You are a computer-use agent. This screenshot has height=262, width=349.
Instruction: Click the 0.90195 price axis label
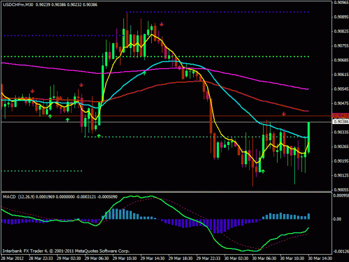341,161
